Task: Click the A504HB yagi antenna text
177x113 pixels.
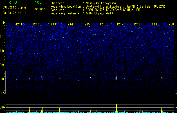Action: [99, 13]
